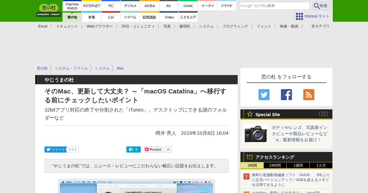Open the ボディやレンズ Special Site link
Image resolution: width=368 pixels, height=193 pixels.
click(300, 134)
